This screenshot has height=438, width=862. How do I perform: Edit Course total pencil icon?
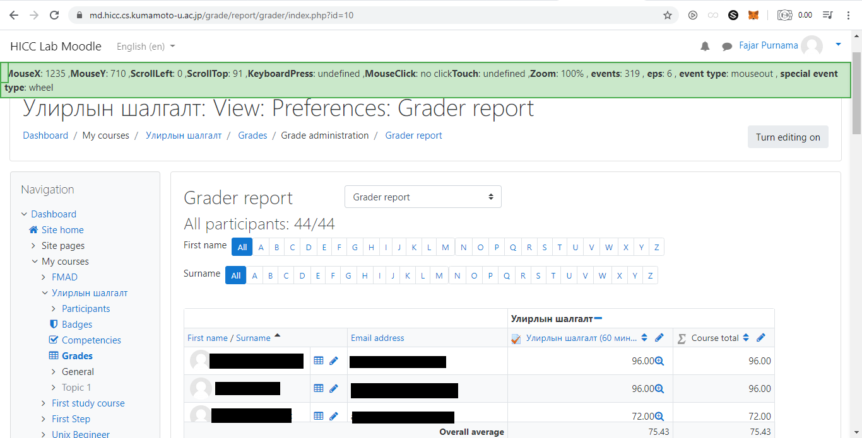click(x=761, y=338)
